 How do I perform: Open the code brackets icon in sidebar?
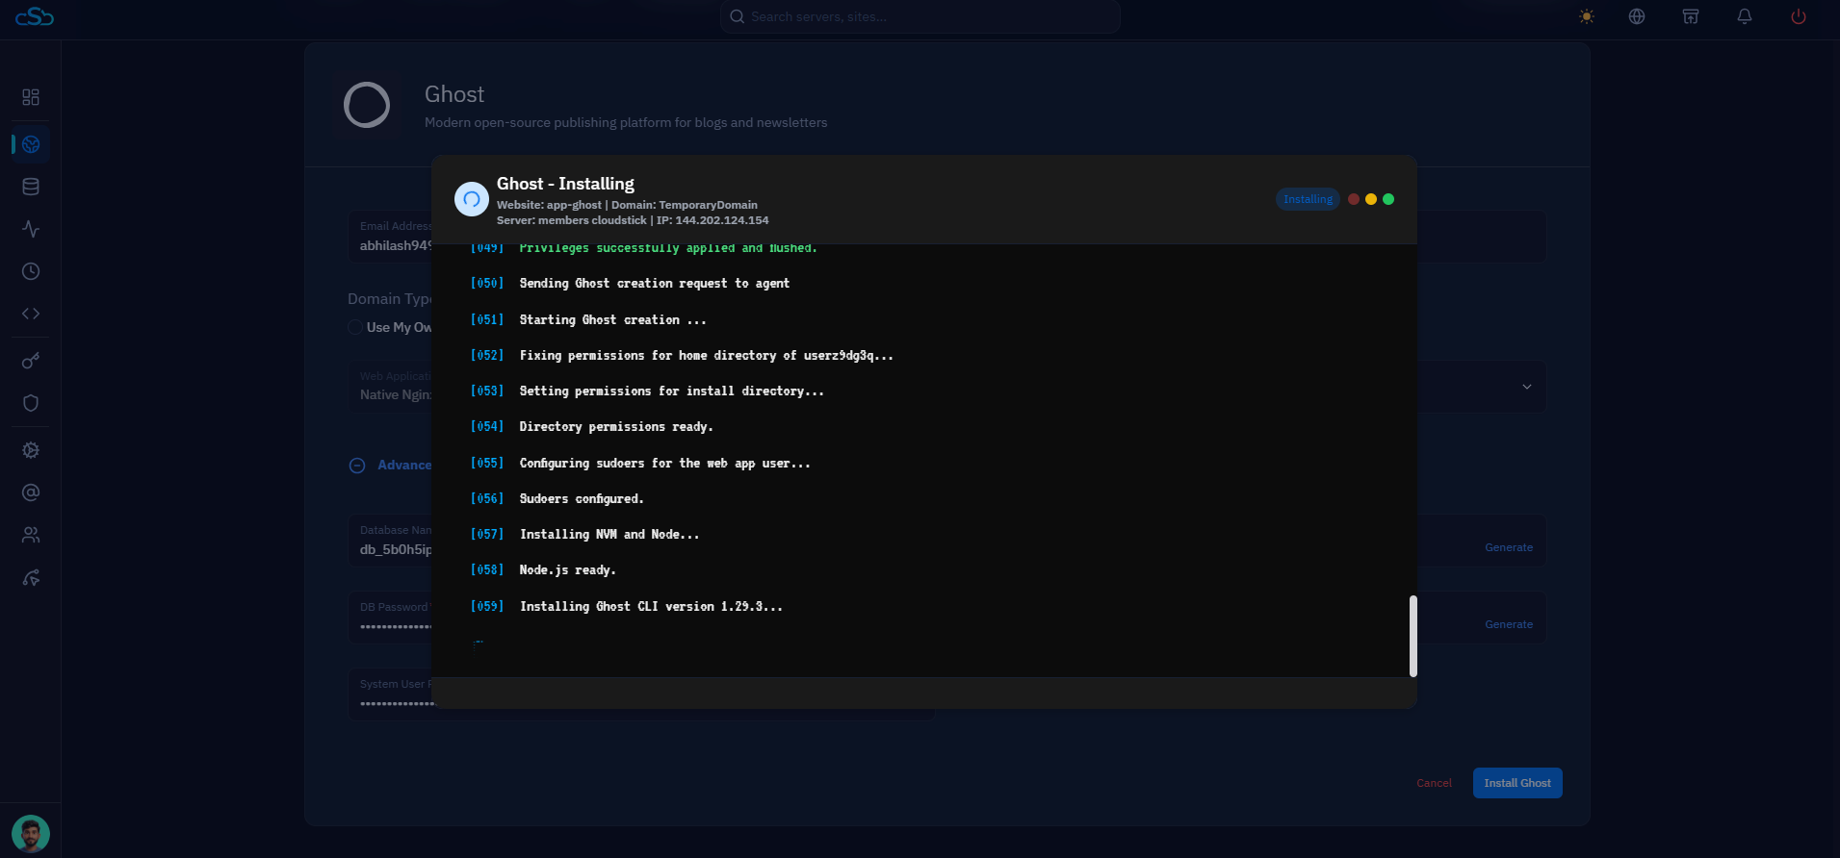click(x=31, y=314)
